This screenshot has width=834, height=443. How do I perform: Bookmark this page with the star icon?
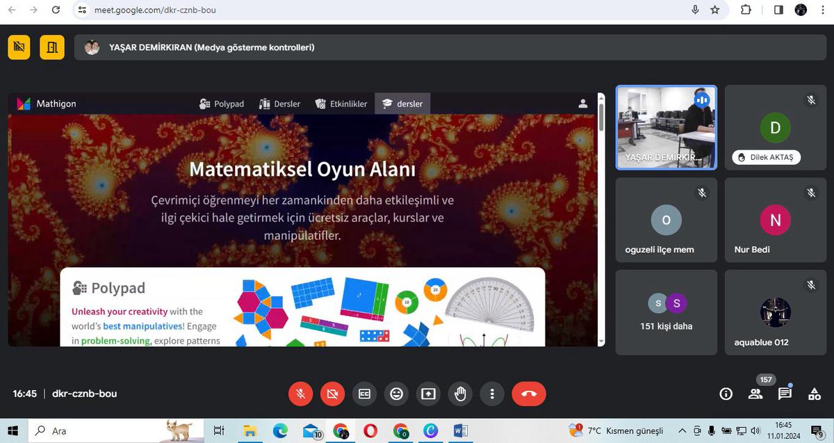click(x=715, y=10)
